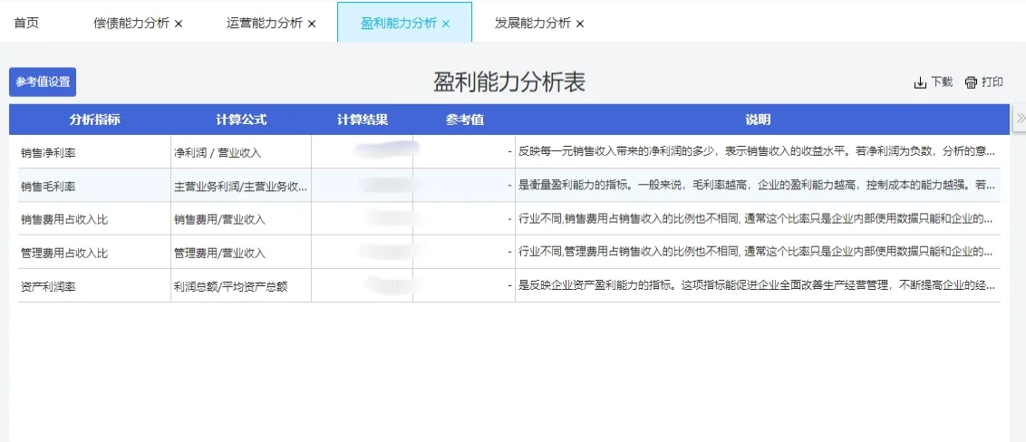This screenshot has height=442, width=1026.
Task: Click the 销售费用占收入比 description text
Action: (x=757, y=219)
